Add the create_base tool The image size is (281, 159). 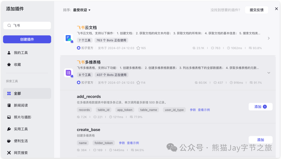point(260,140)
